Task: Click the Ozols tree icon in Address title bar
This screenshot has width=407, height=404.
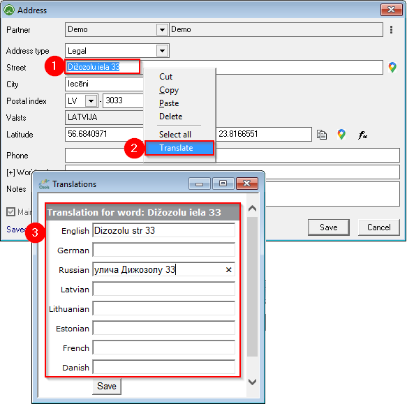Action: [x=9, y=10]
